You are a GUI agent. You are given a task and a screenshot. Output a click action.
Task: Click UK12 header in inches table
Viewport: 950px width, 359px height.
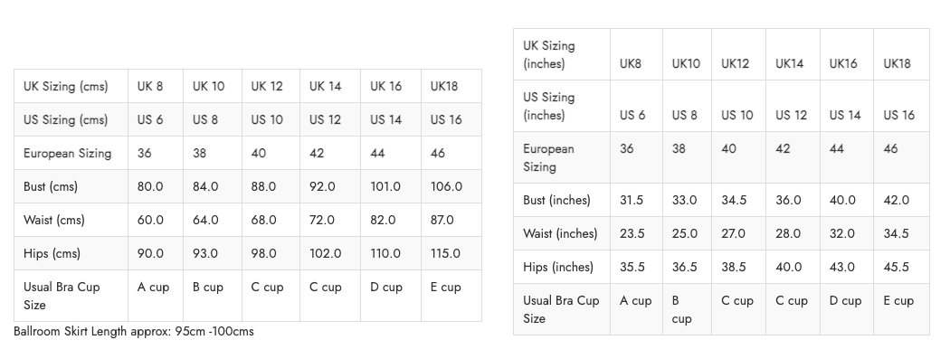click(x=735, y=63)
